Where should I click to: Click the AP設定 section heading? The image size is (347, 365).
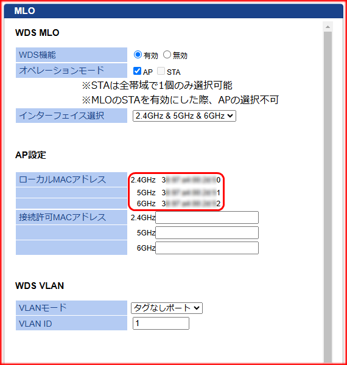click(x=30, y=155)
